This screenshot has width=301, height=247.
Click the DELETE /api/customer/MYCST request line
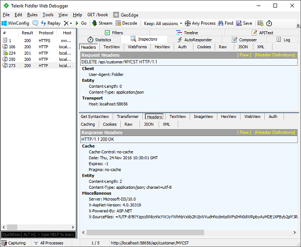tap(189, 62)
